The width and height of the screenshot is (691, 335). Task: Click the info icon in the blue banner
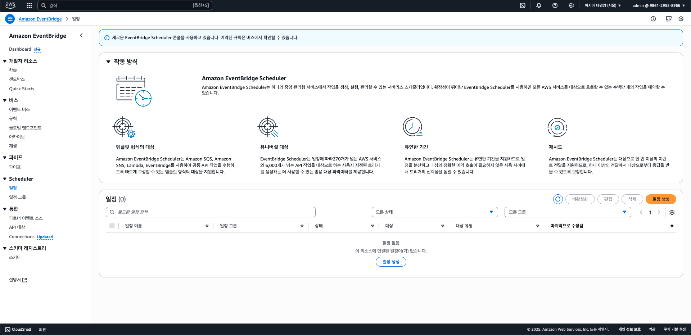107,38
